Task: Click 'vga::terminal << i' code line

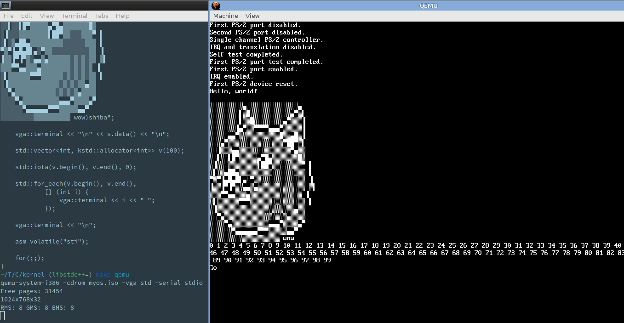Action: click(x=107, y=200)
